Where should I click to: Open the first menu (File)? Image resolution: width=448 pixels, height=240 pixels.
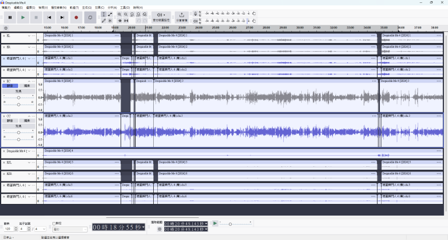[6, 8]
